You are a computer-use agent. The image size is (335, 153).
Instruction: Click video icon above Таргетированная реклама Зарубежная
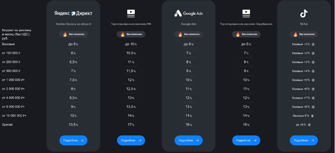click(x=246, y=13)
